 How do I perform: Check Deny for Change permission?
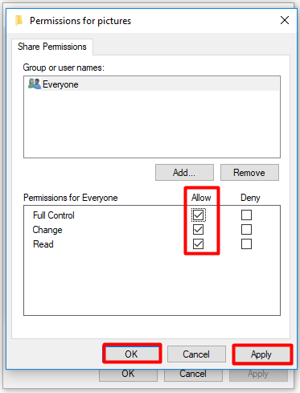click(246, 230)
